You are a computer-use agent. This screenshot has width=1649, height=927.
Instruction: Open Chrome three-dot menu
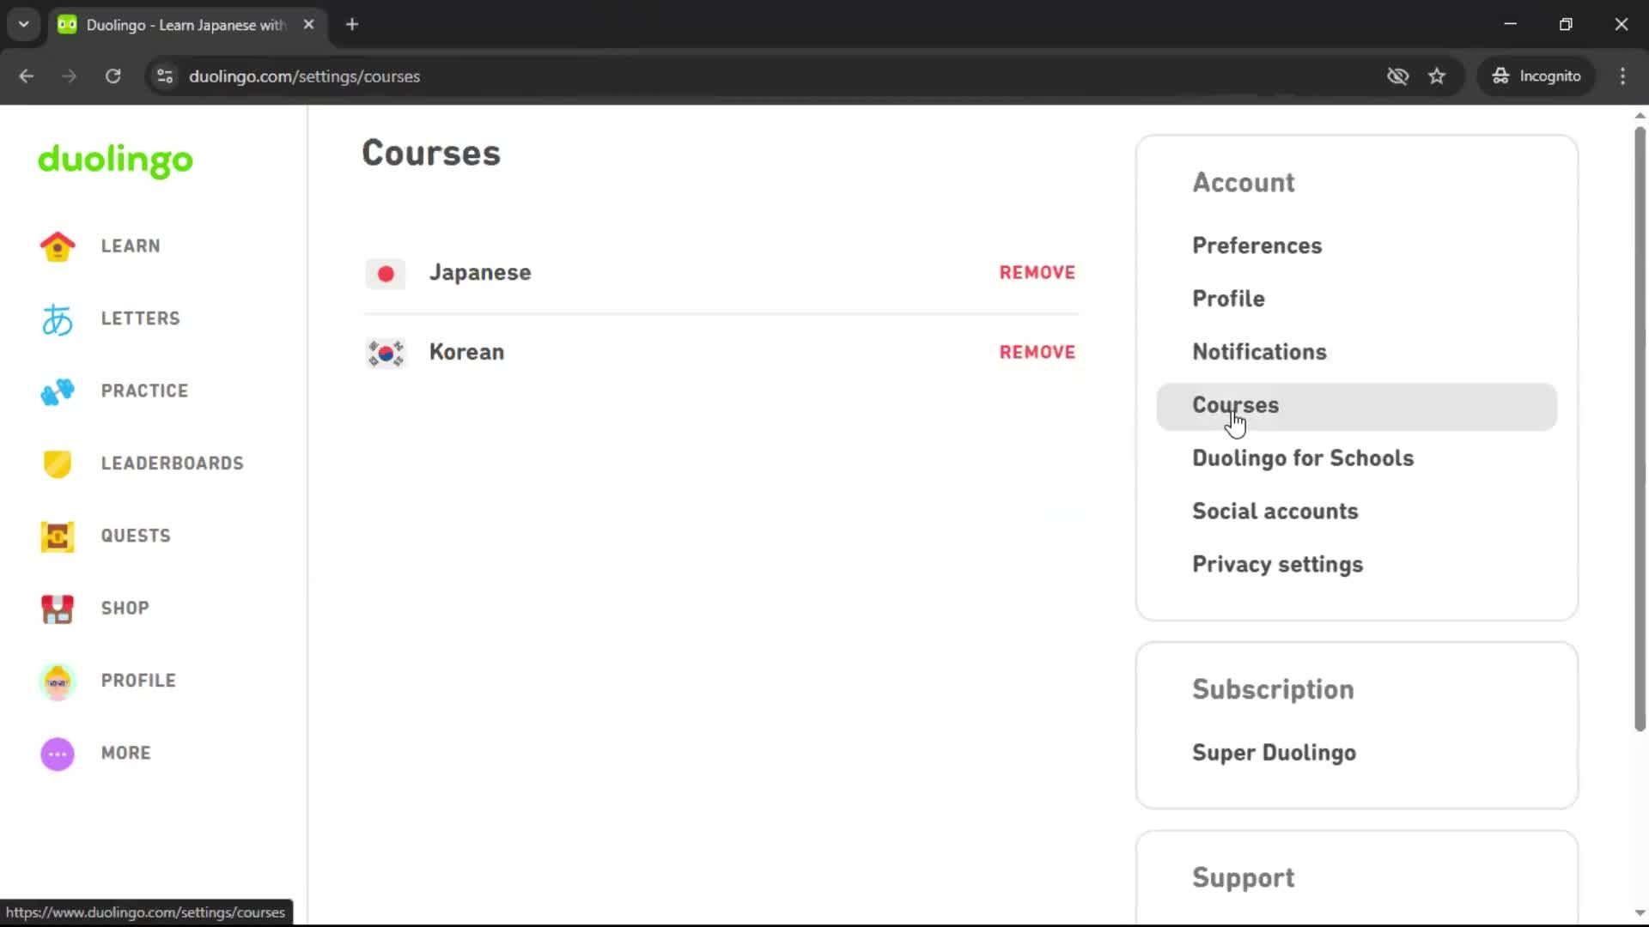(1622, 76)
